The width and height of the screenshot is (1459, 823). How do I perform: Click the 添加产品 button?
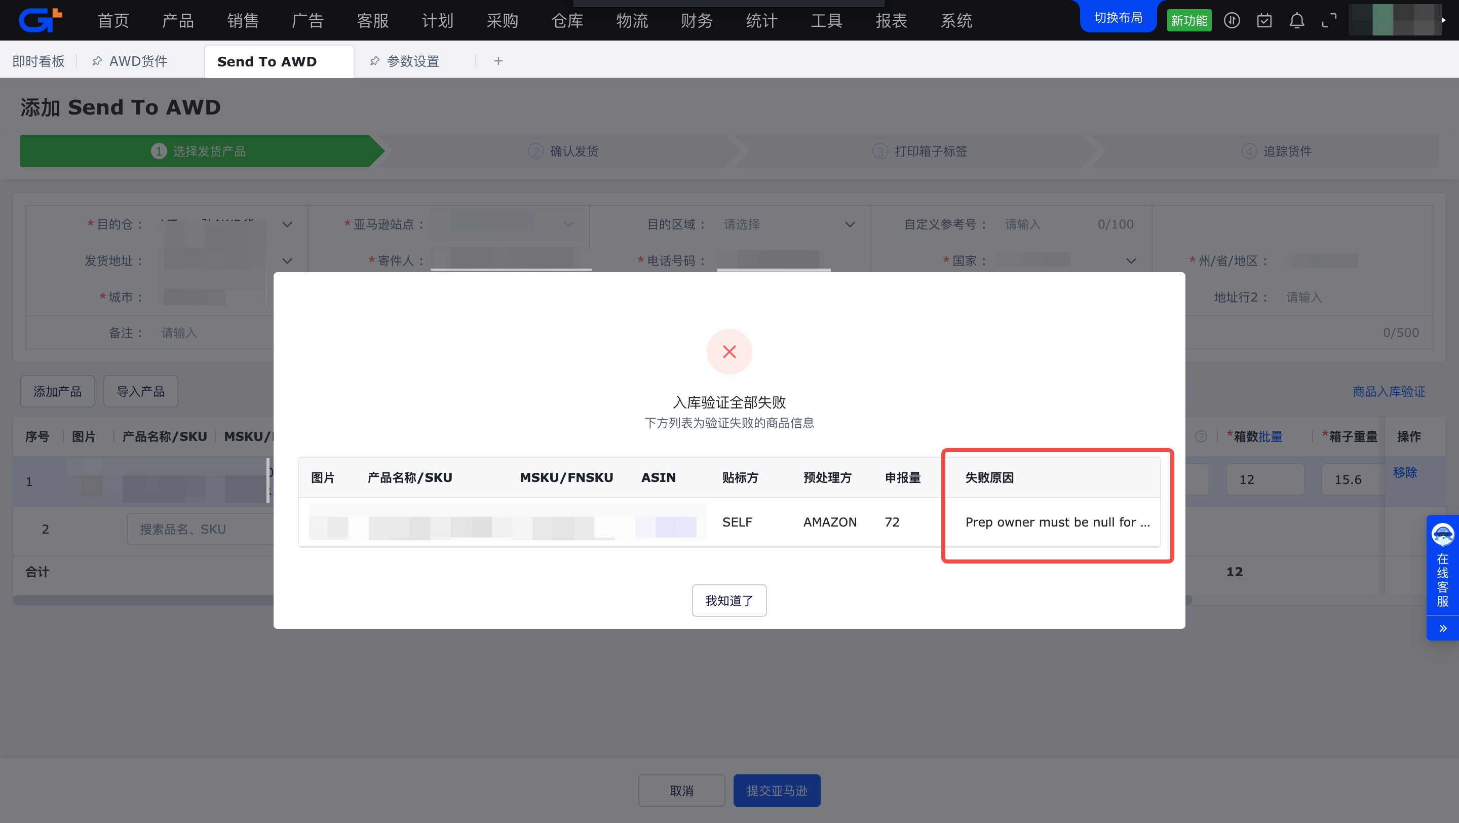[x=58, y=391]
